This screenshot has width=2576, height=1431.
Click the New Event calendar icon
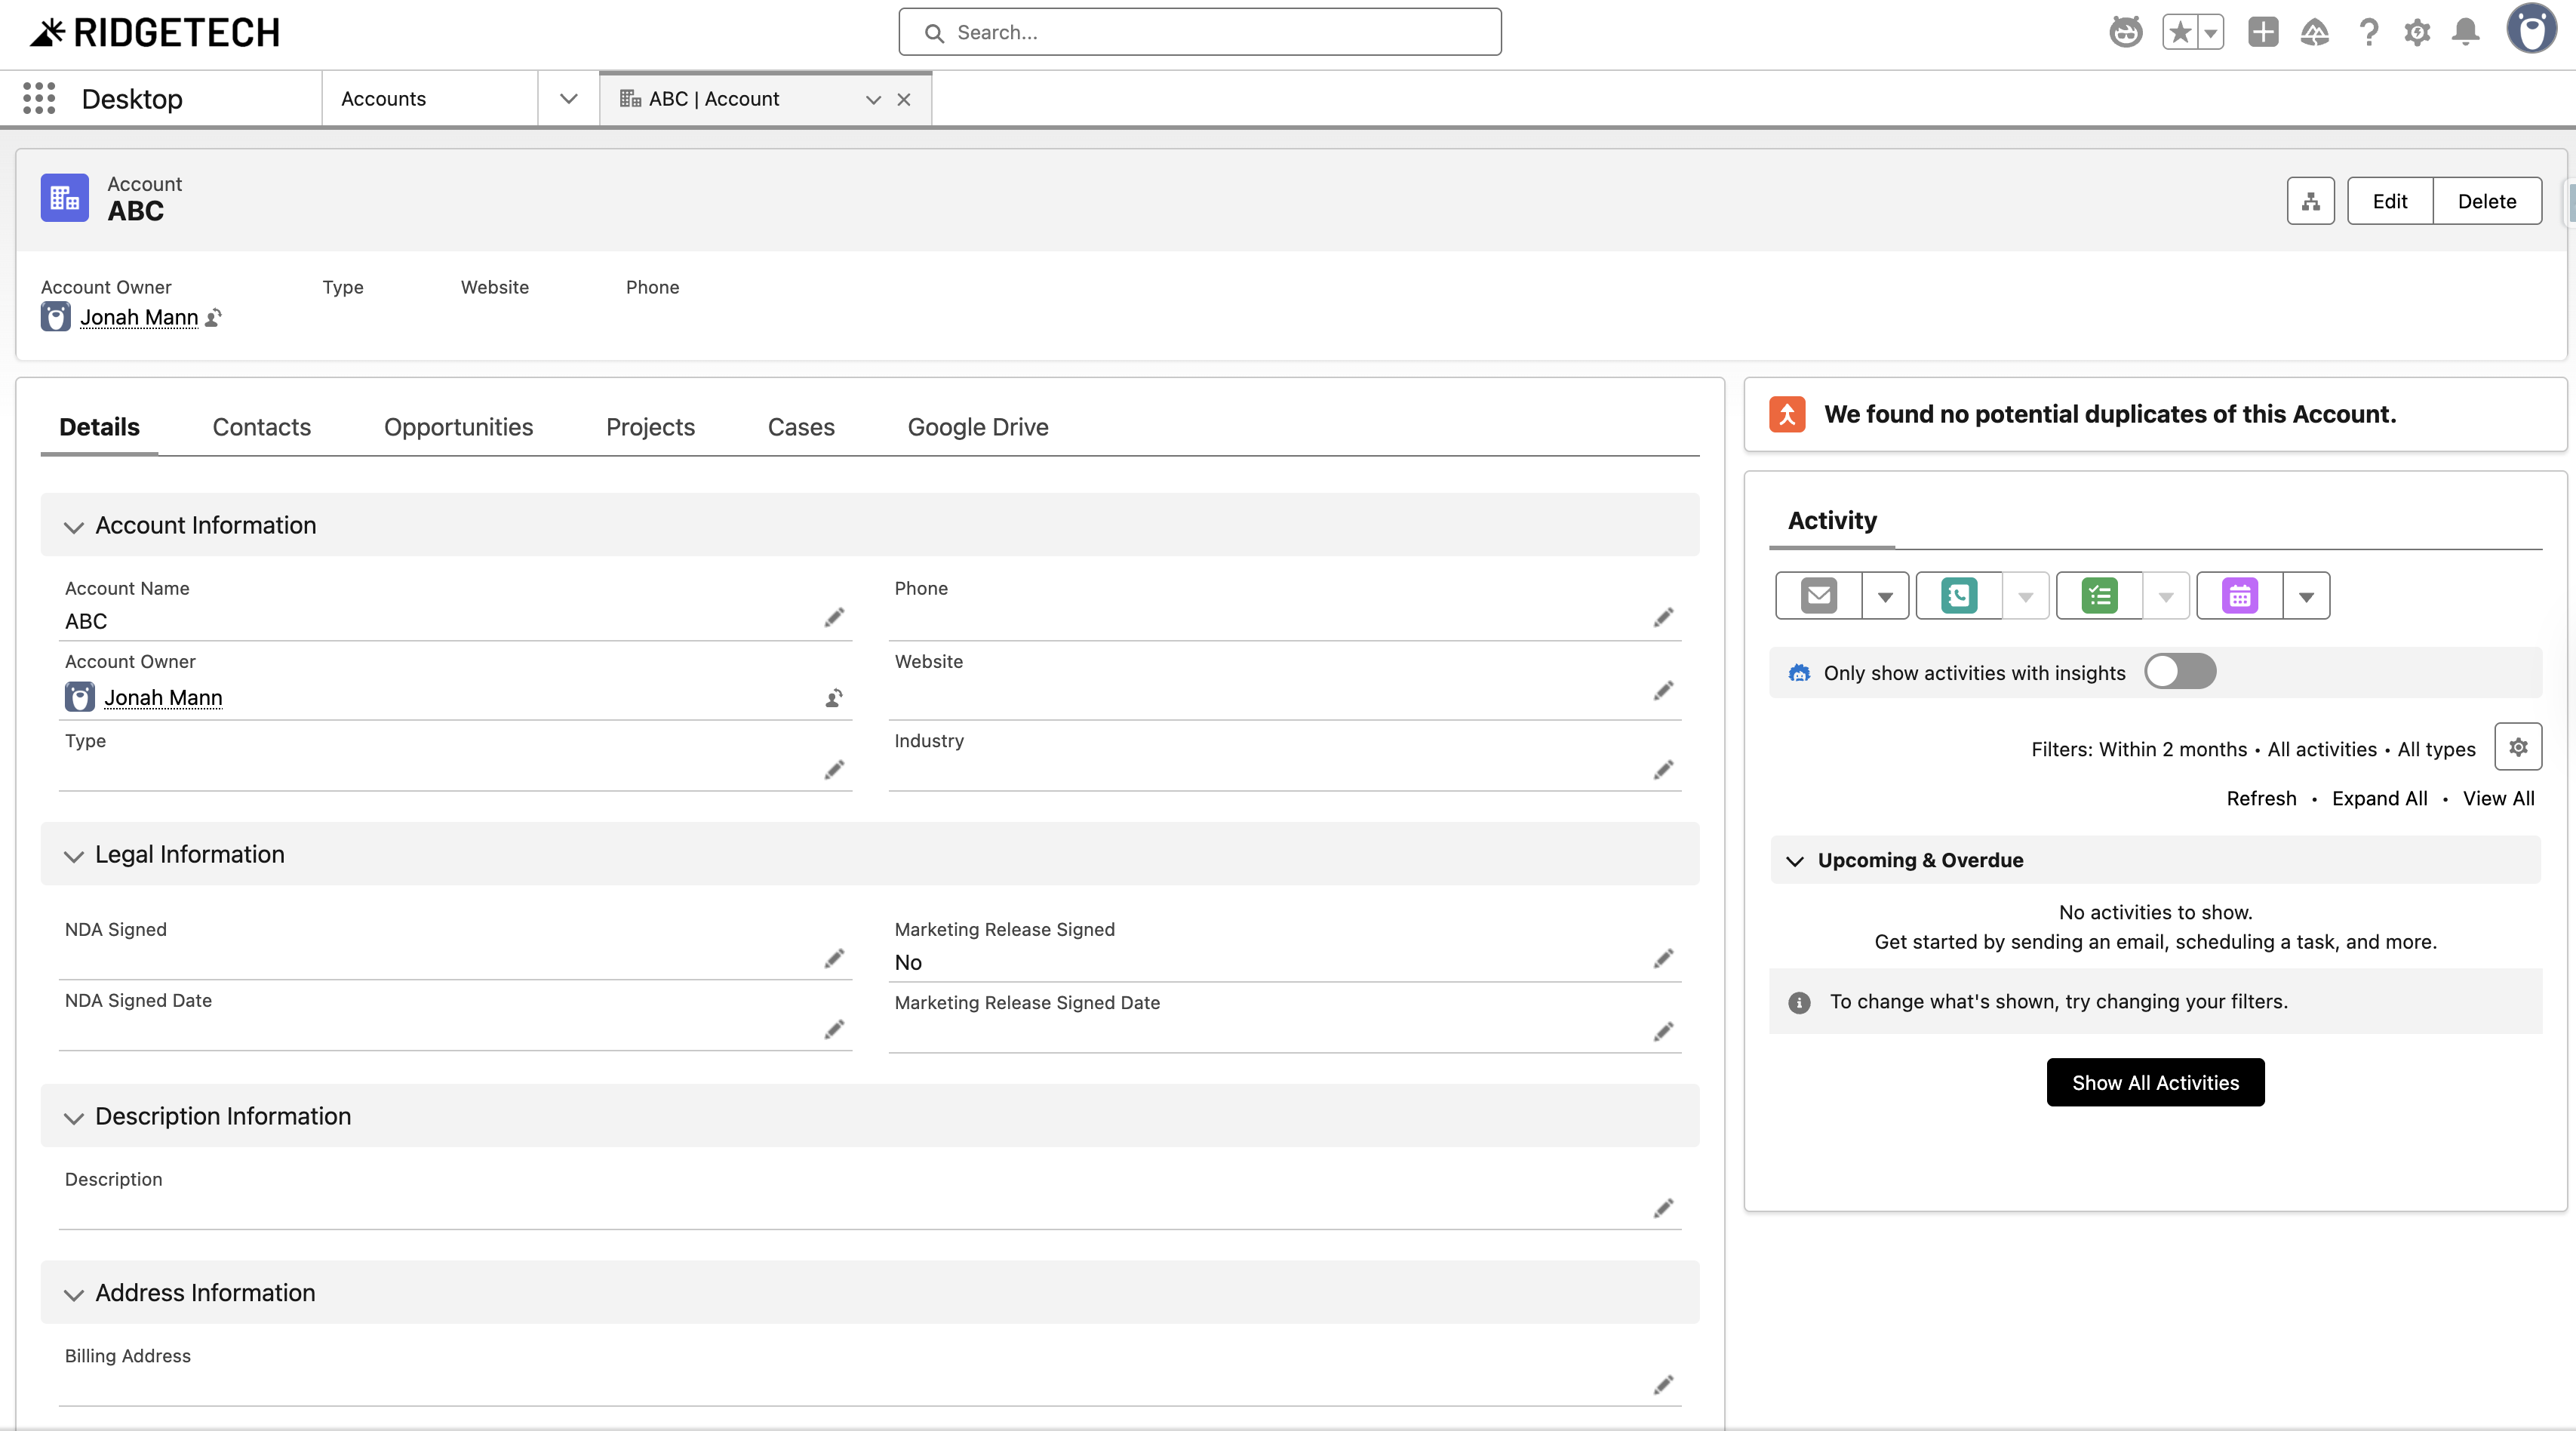tap(2239, 596)
